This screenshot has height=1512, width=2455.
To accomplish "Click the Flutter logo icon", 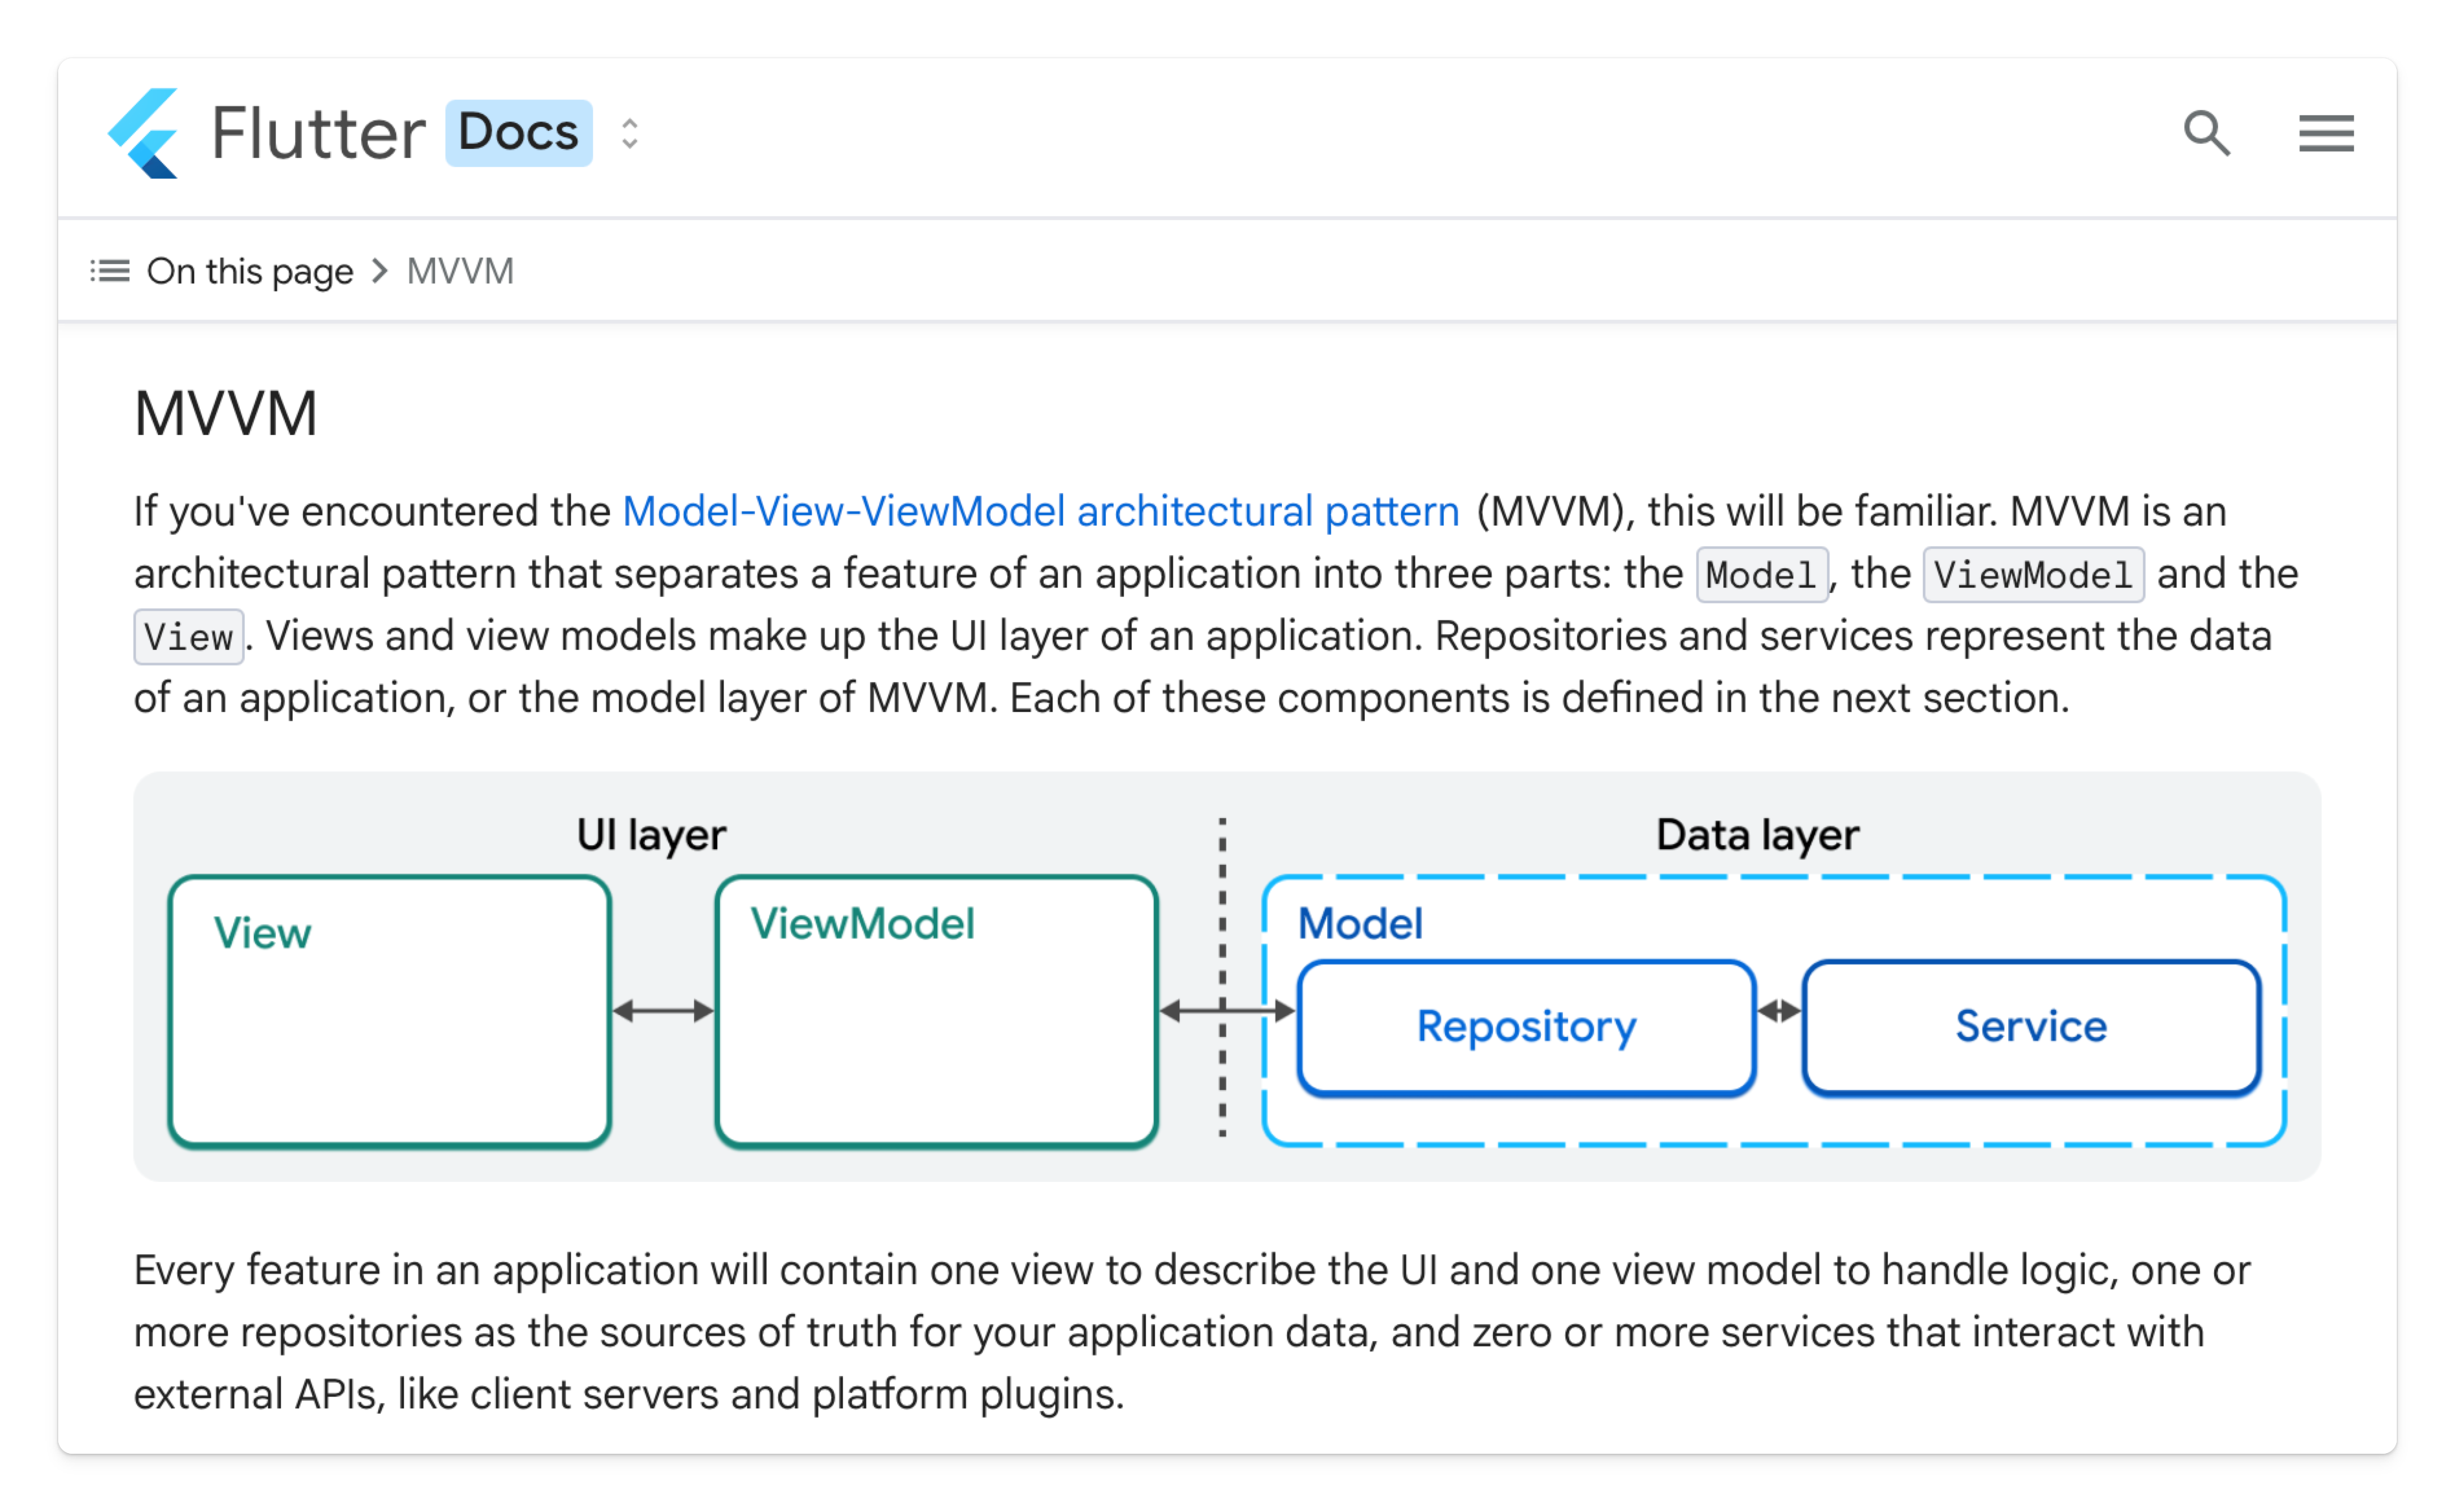I will (144, 133).
